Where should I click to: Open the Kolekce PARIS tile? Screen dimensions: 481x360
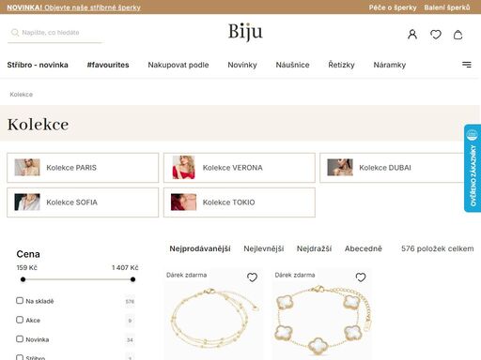coord(83,168)
